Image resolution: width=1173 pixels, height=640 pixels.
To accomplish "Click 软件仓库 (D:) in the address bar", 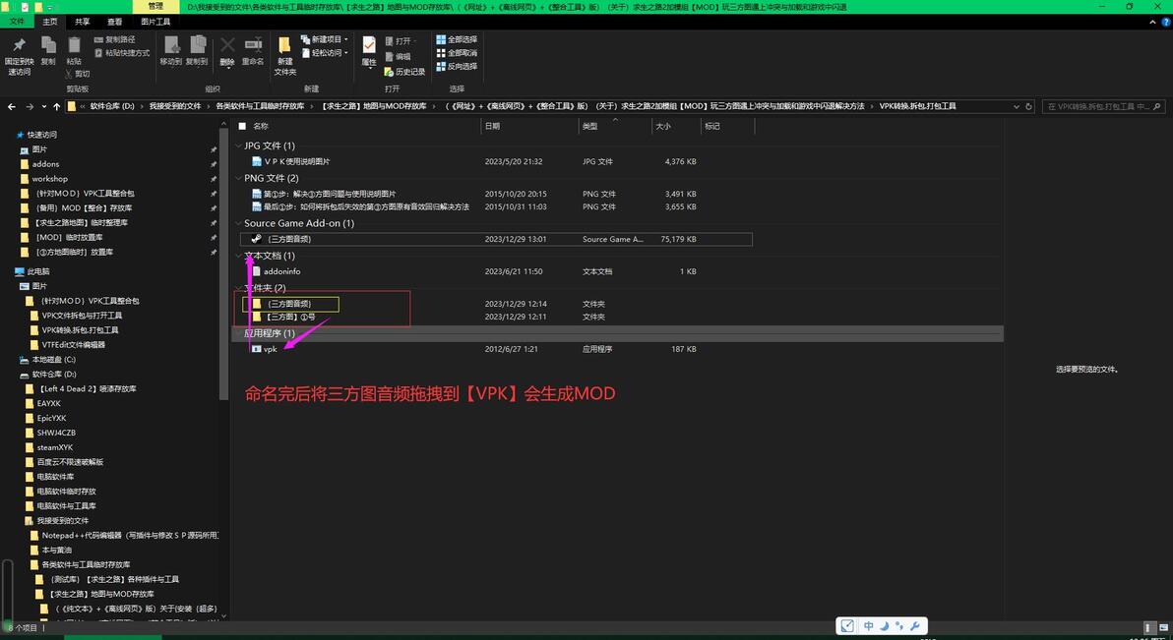I will click(112, 106).
